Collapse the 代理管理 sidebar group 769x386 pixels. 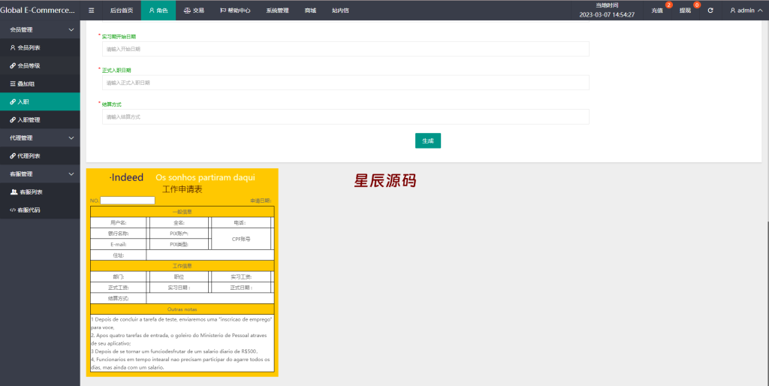click(40, 138)
